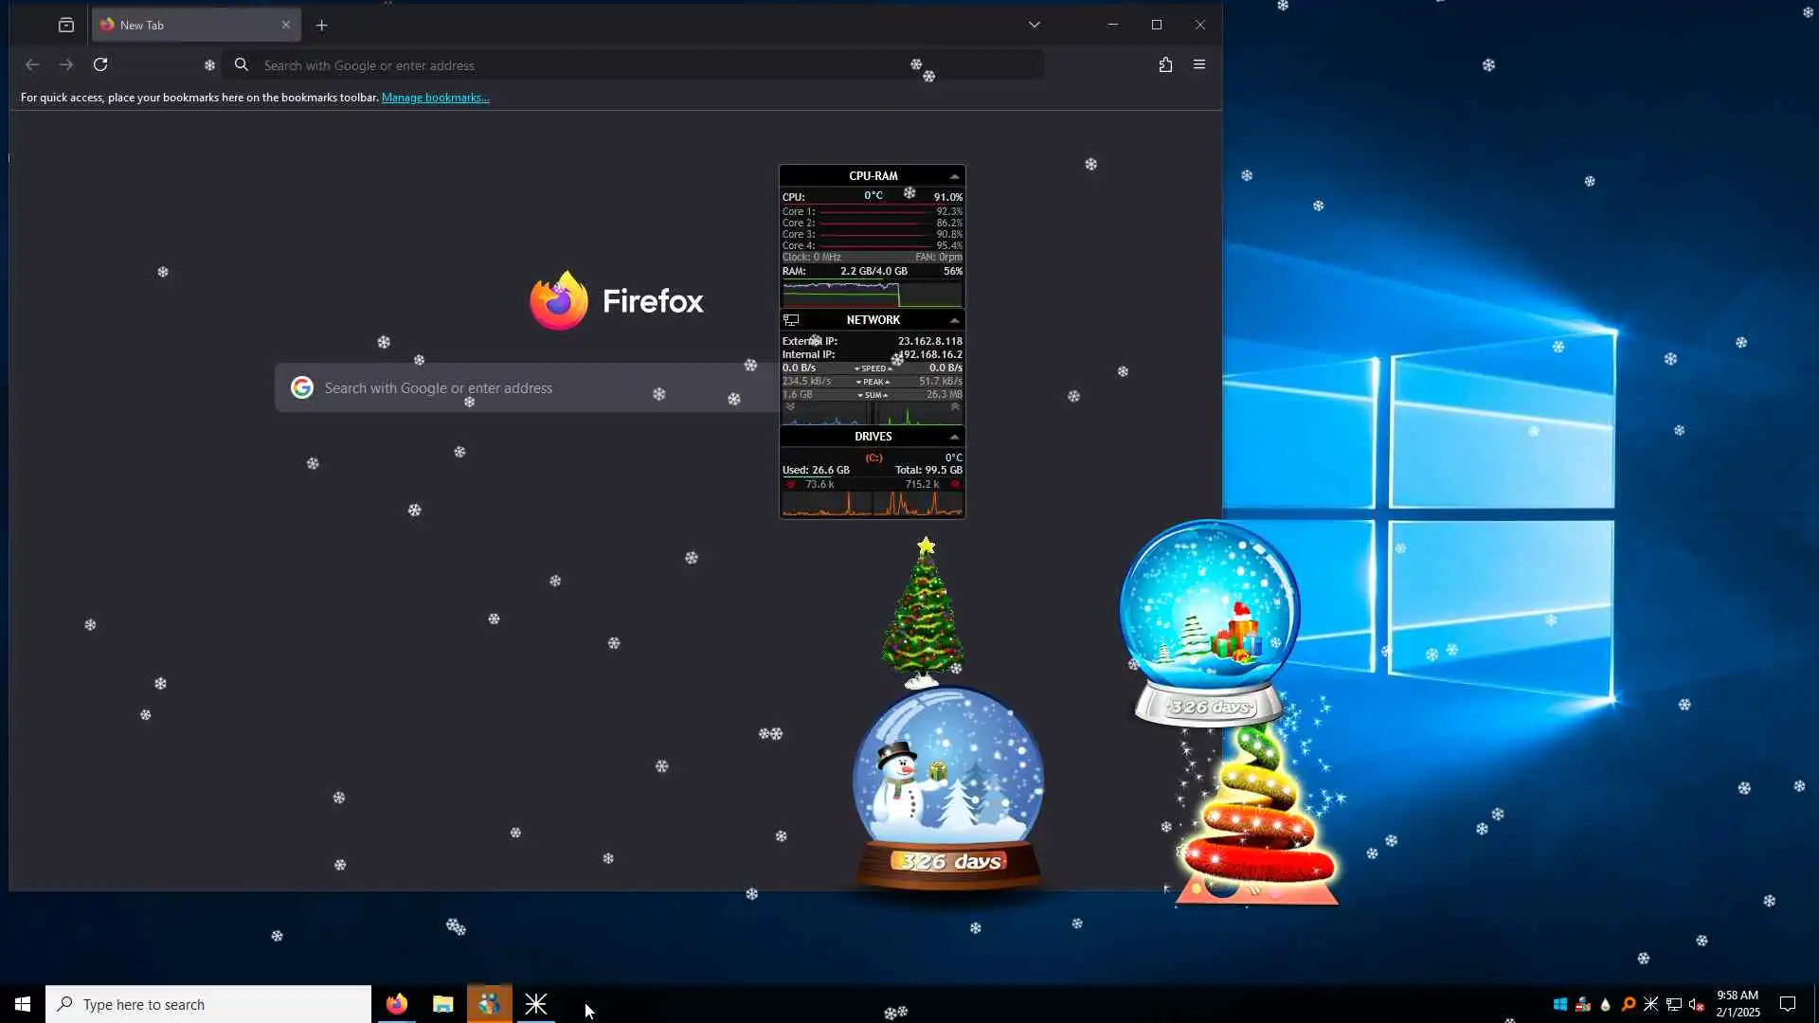Toggle the PEAK row in network gadget
This screenshot has height=1023, width=1819.
click(873, 382)
